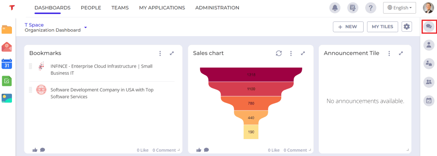The height and width of the screenshot is (156, 437).
Task: Open the yellow folder files icon
Action: click(7, 29)
